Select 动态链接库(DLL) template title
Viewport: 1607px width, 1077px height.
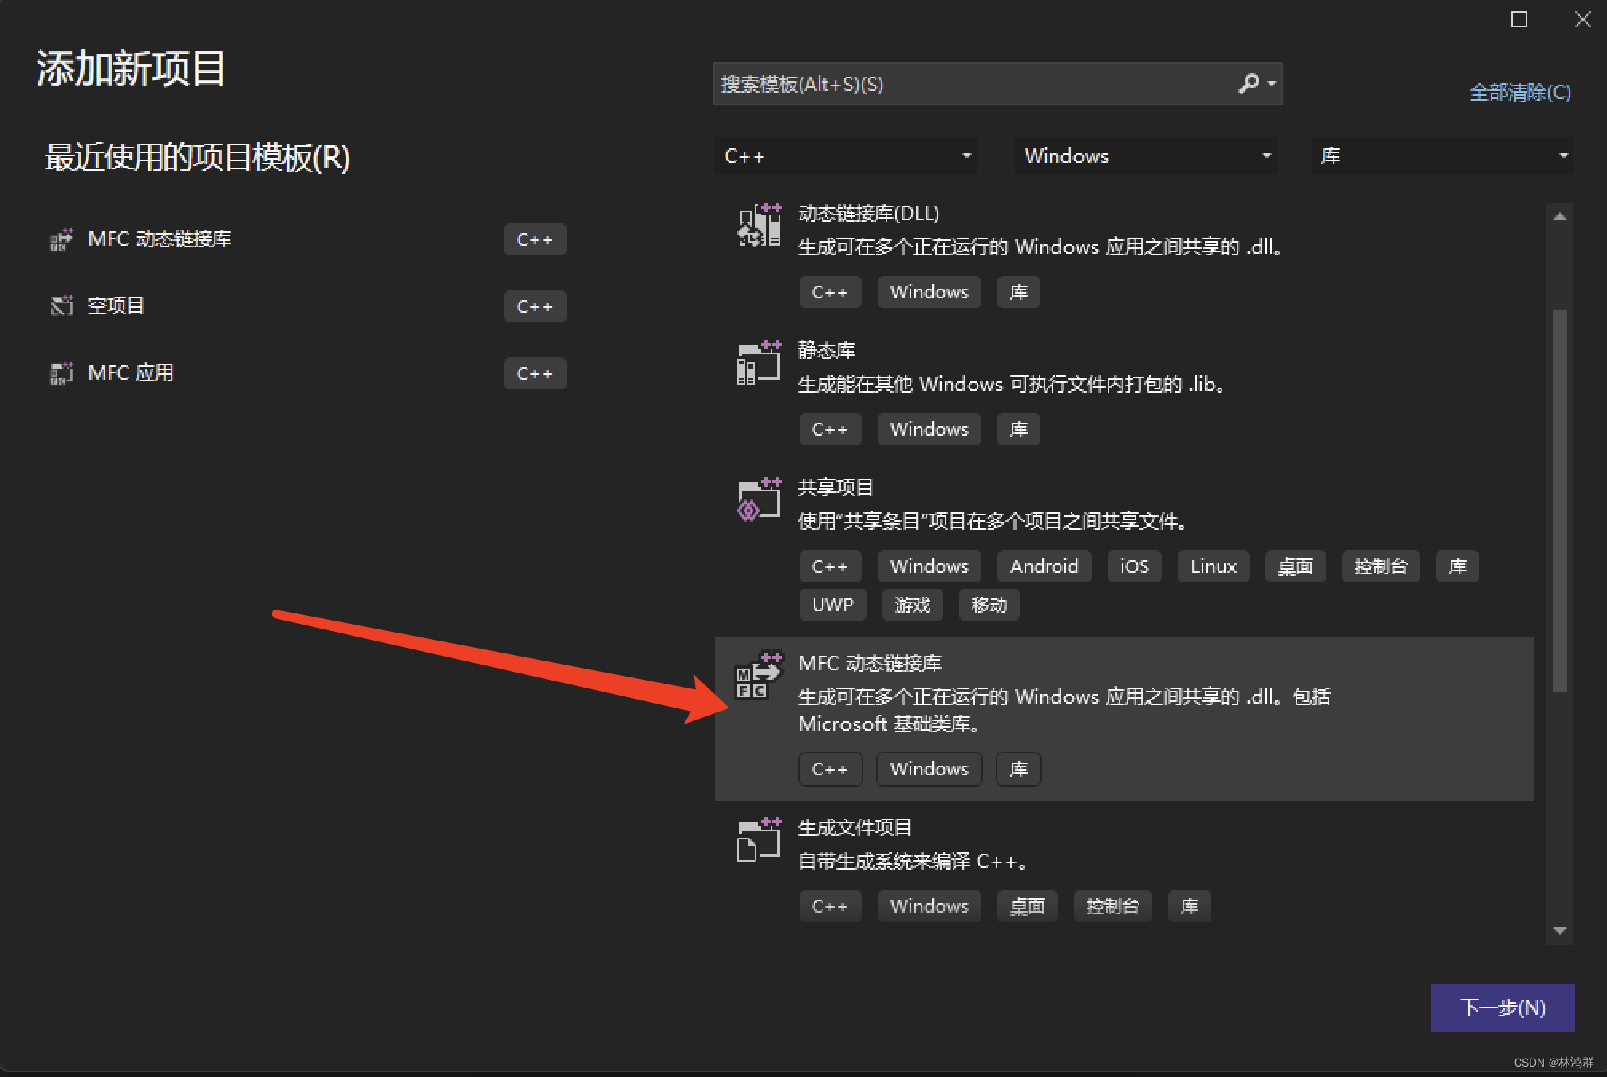click(x=869, y=214)
